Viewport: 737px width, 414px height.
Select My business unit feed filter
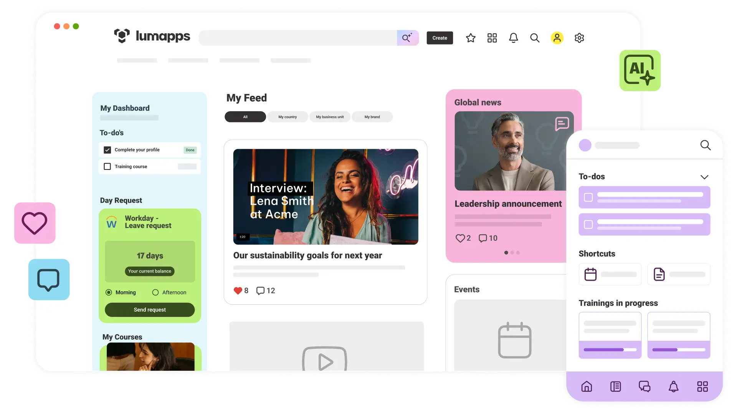pyautogui.click(x=330, y=117)
